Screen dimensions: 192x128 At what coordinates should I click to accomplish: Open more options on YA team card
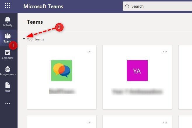[x=165, y=52]
